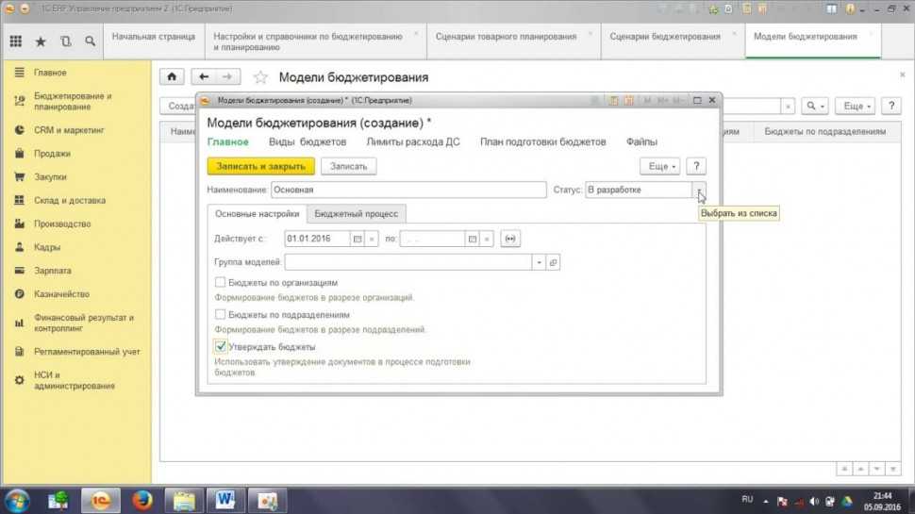Open Еще menu in the dialog
This screenshot has height=514, width=915.
[660, 166]
